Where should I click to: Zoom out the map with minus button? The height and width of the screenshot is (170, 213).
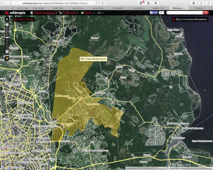pos(7,52)
